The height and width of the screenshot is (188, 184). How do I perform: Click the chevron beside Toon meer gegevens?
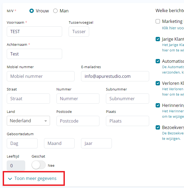(10, 179)
